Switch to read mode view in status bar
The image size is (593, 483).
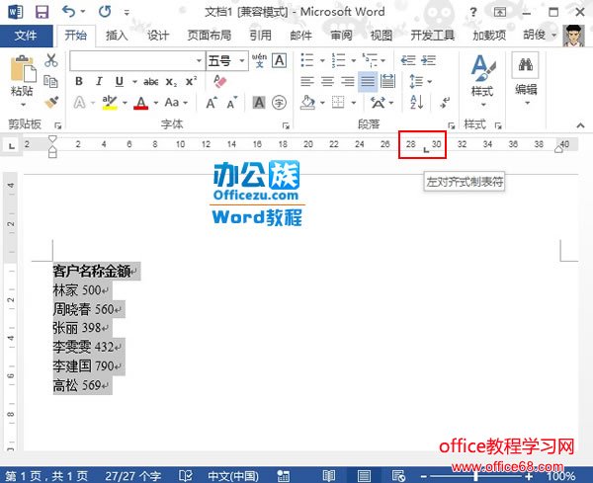pyautogui.click(x=329, y=476)
